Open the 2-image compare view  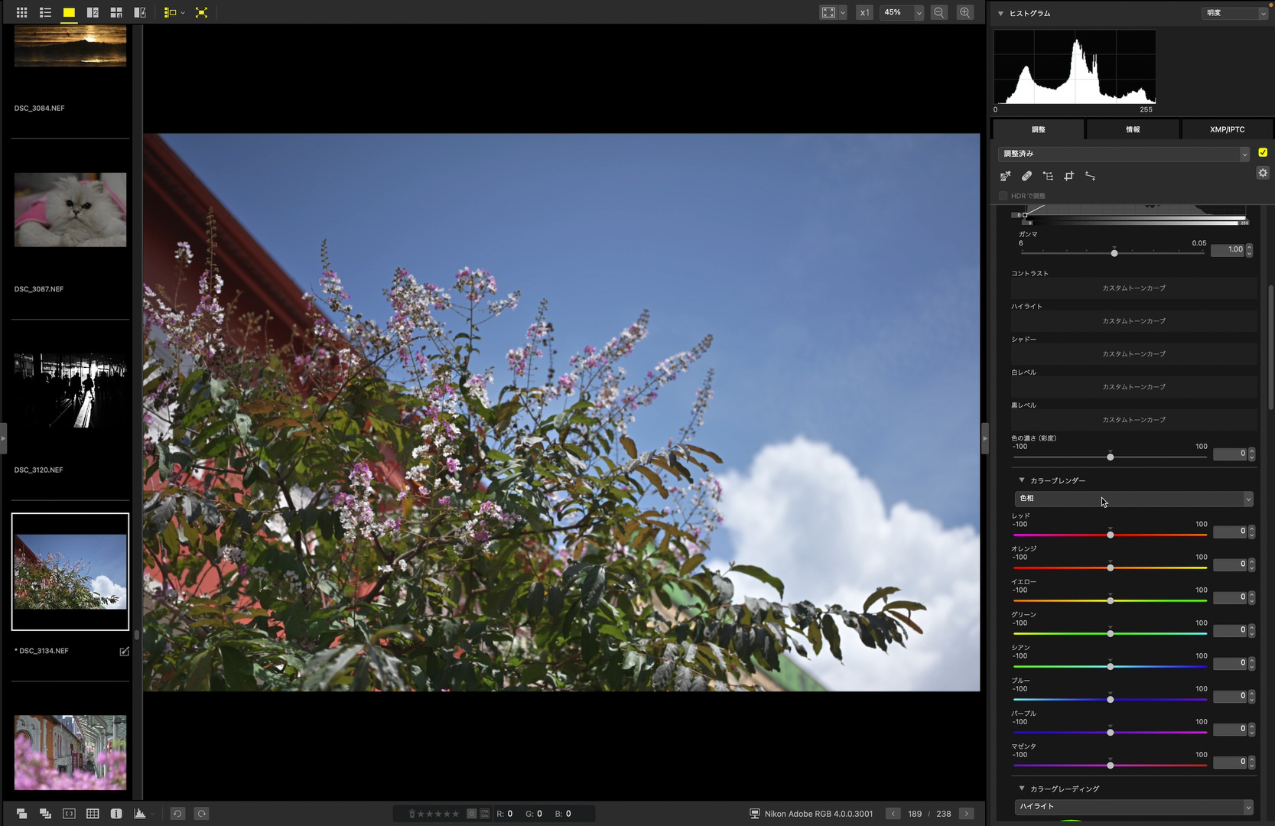click(93, 12)
